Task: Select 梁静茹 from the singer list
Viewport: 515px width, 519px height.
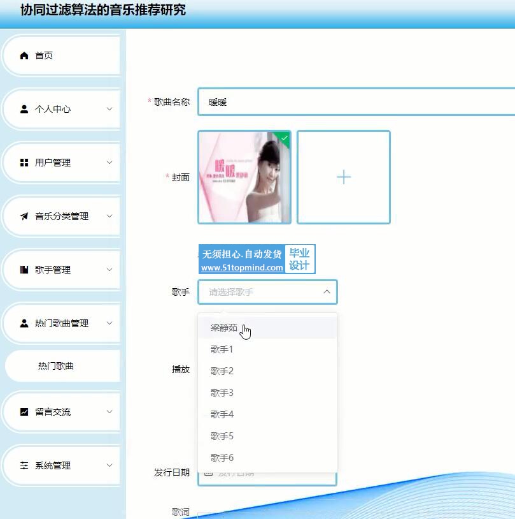Action: (x=224, y=328)
